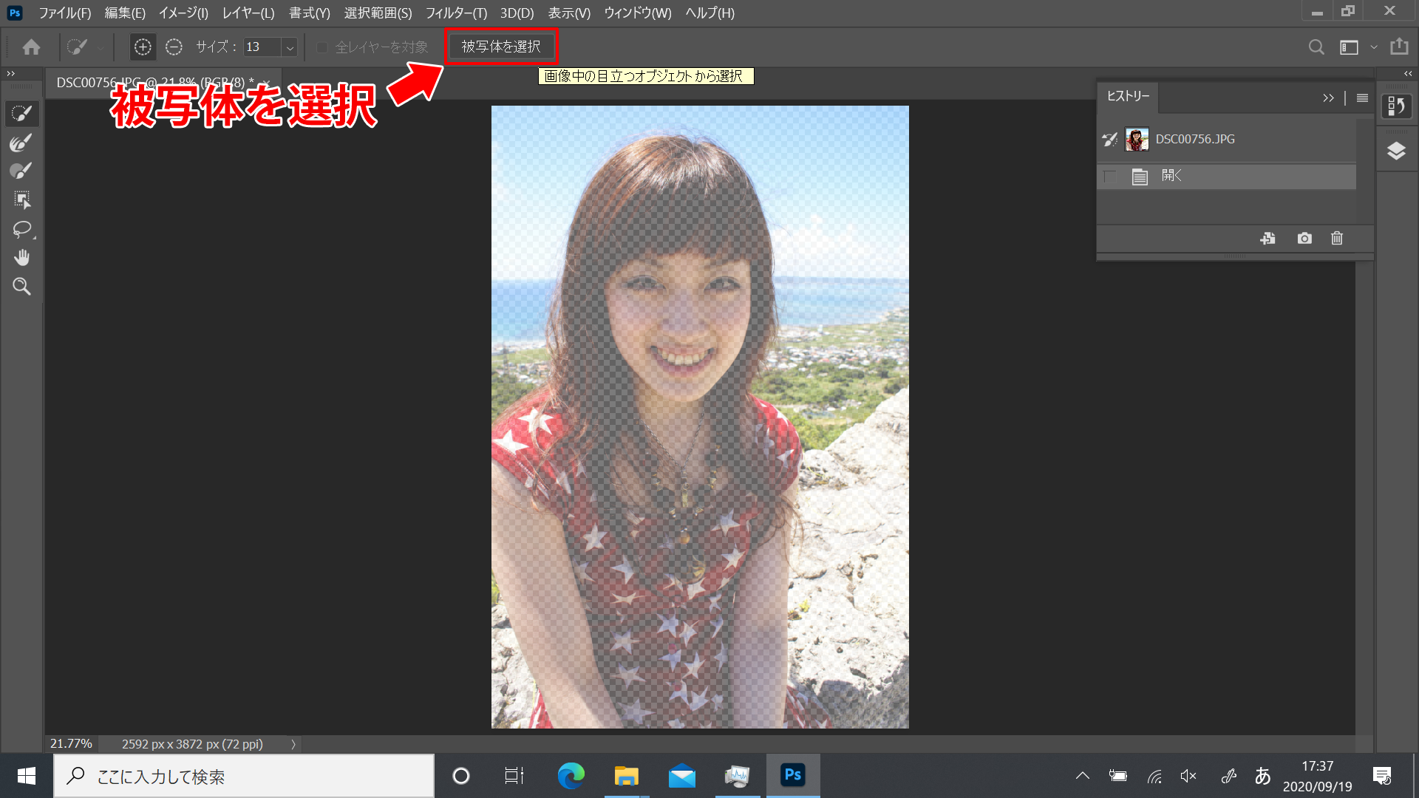This screenshot has height=798, width=1419.
Task: Open the Layers panel from the right dock
Action: (1397, 150)
